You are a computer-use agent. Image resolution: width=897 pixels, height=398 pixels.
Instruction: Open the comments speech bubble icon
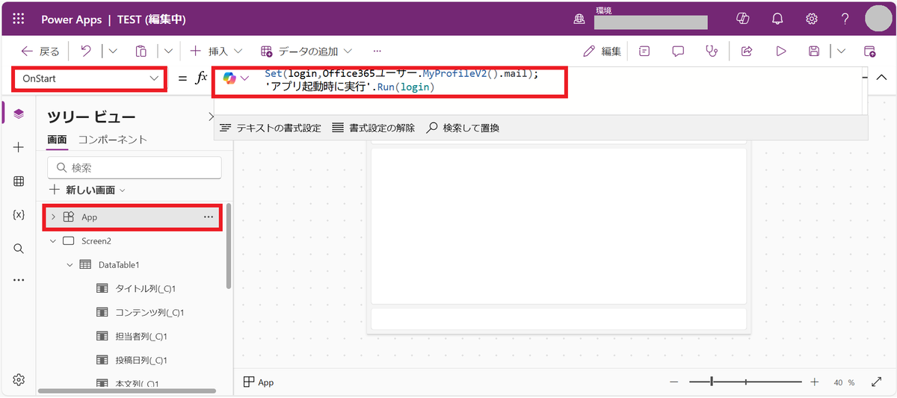(x=678, y=52)
